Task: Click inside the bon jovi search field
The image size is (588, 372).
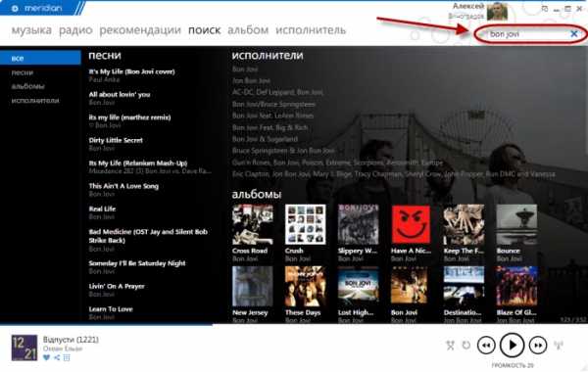Action: (x=525, y=34)
